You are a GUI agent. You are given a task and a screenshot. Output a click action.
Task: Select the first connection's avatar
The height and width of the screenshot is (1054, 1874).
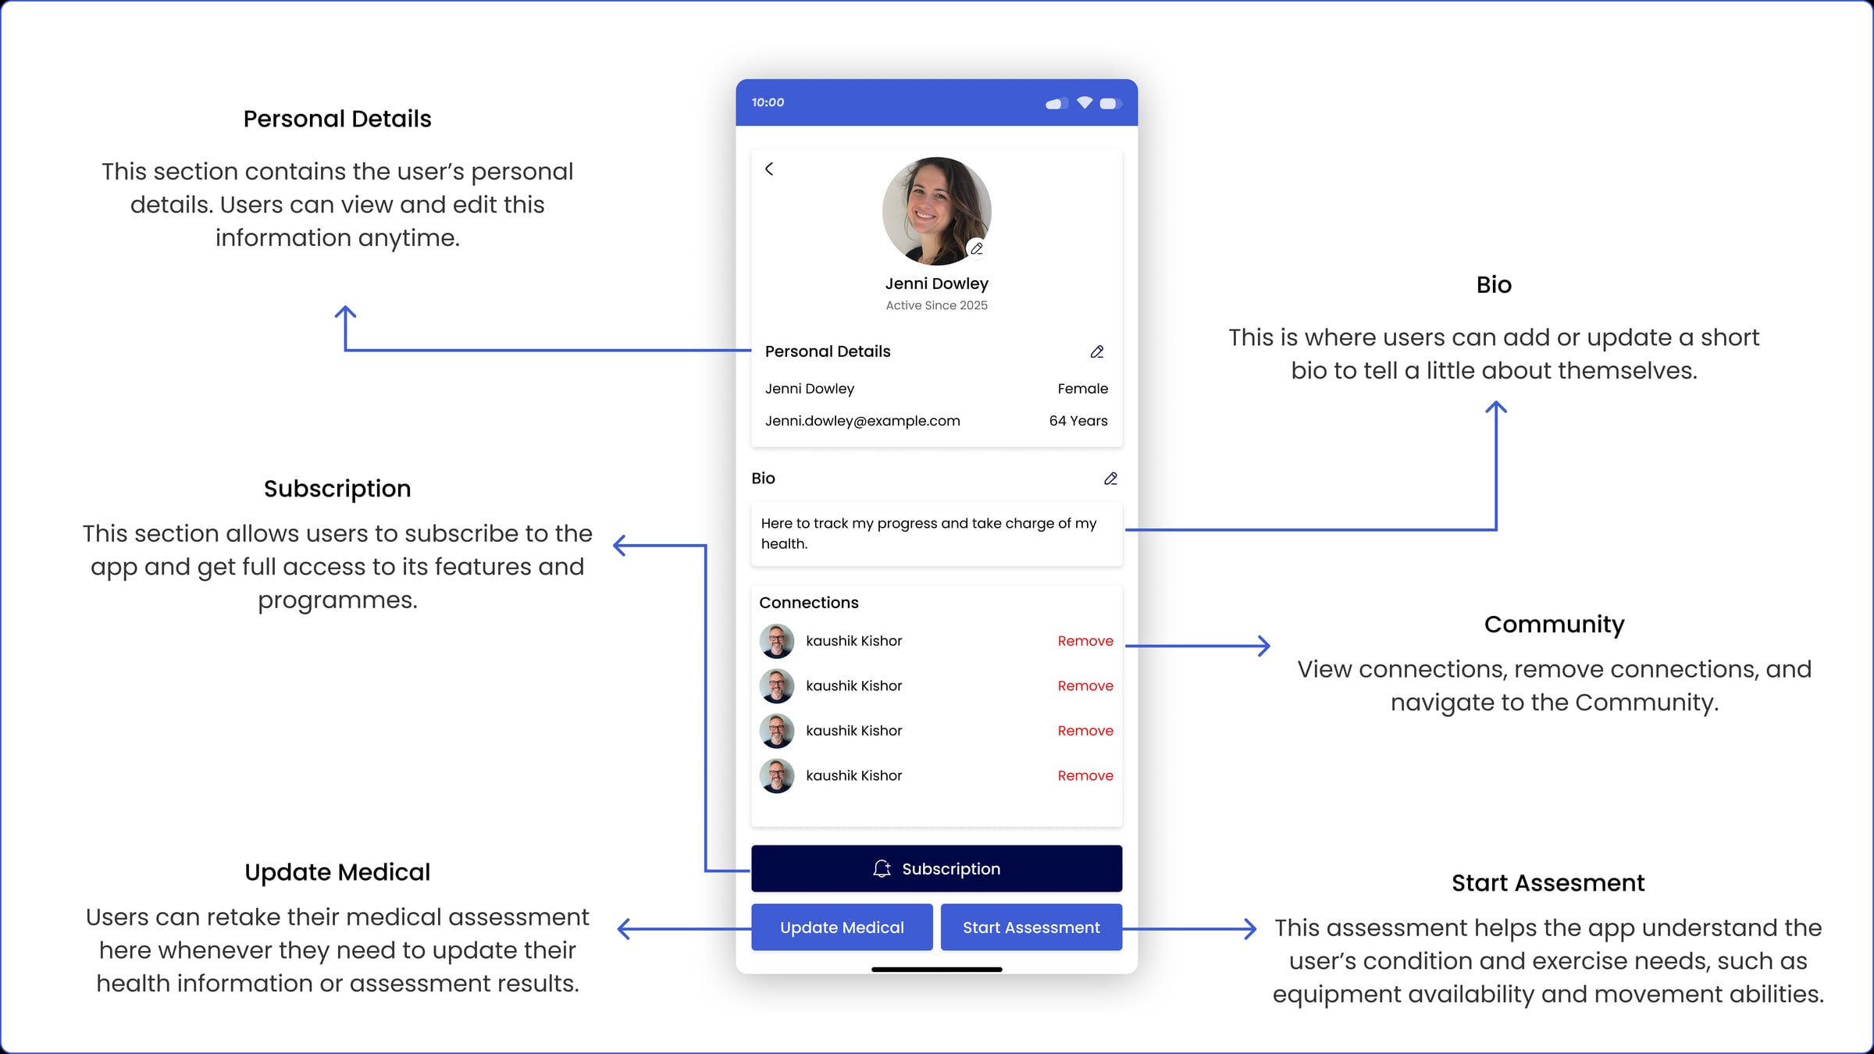point(777,641)
